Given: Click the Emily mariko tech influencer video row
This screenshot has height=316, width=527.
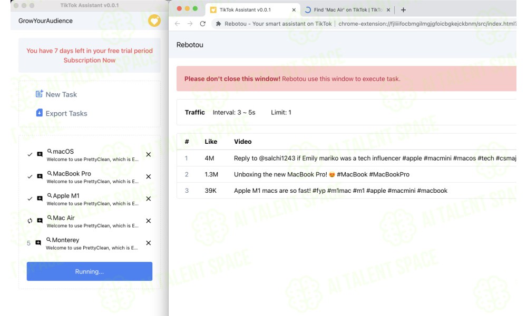Looking at the screenshot, I should tap(347, 158).
